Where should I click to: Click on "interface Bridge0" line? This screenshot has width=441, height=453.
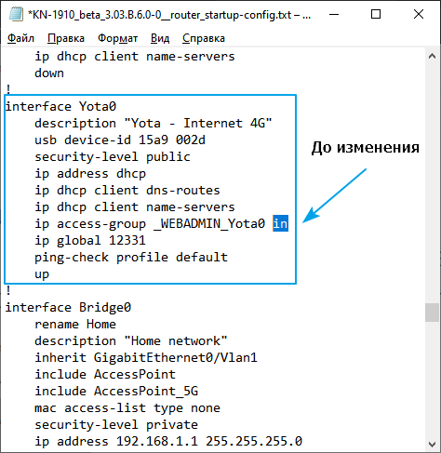68,307
